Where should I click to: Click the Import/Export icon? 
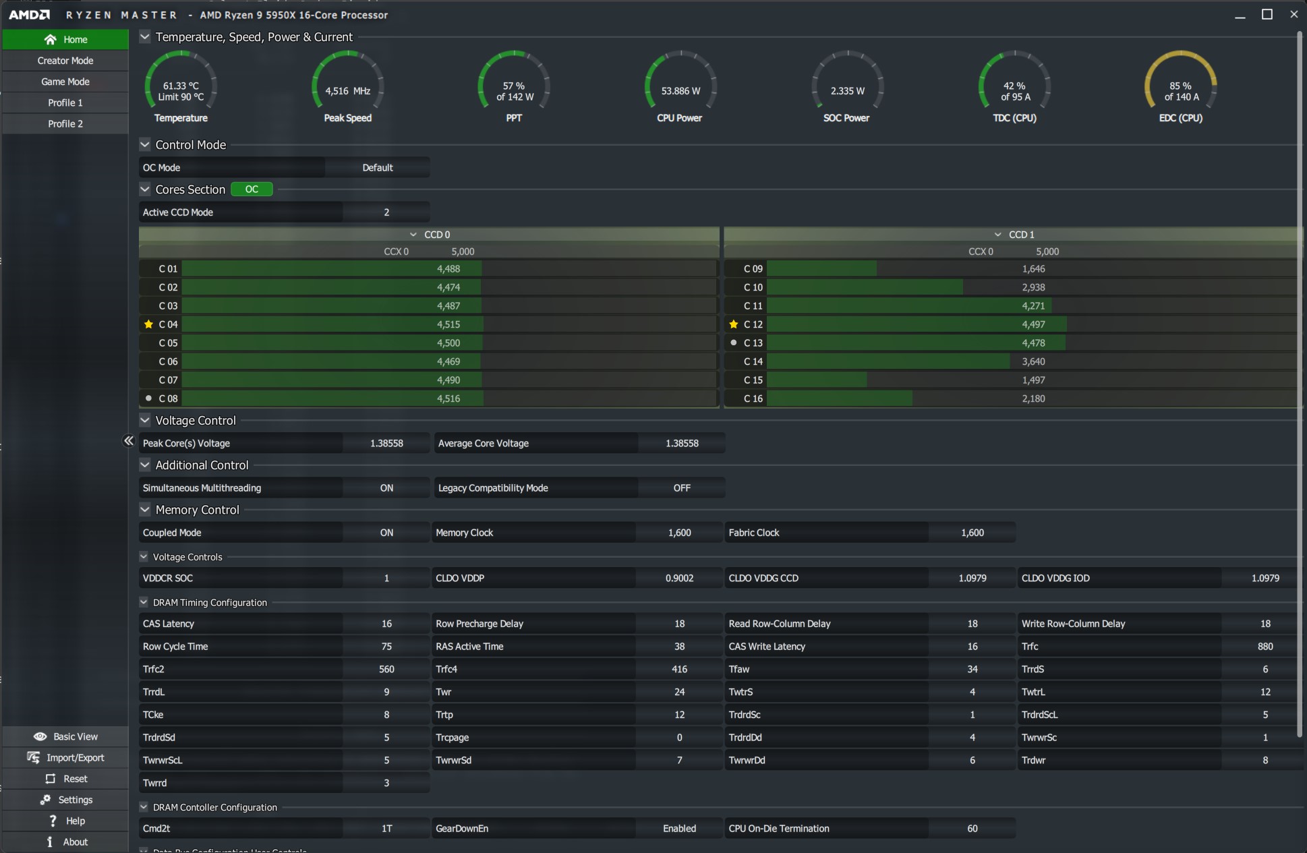33,757
